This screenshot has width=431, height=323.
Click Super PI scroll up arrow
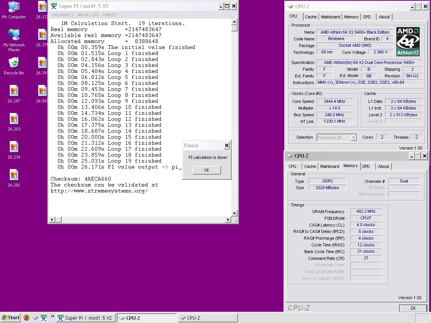point(235,22)
